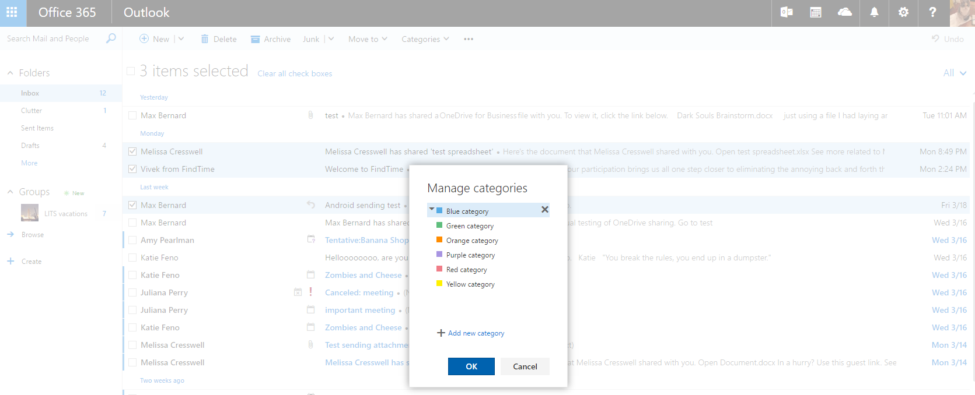Uncheck the Melissa Cresswell test spreadsheet email
Screen dimensions: 975x395
pyautogui.click(x=132, y=151)
